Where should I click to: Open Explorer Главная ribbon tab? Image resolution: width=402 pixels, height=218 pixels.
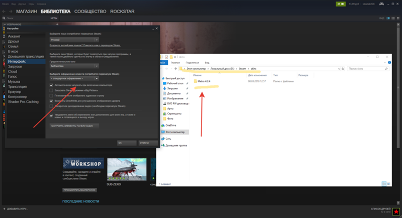[x=175, y=62]
